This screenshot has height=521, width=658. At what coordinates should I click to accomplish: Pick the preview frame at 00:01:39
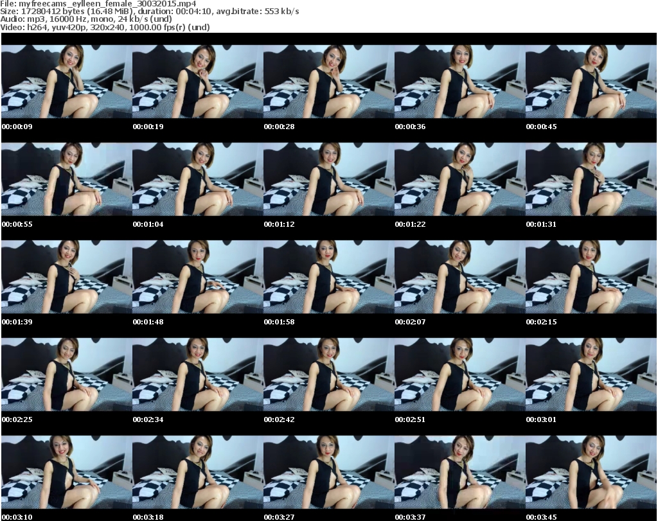click(66, 277)
